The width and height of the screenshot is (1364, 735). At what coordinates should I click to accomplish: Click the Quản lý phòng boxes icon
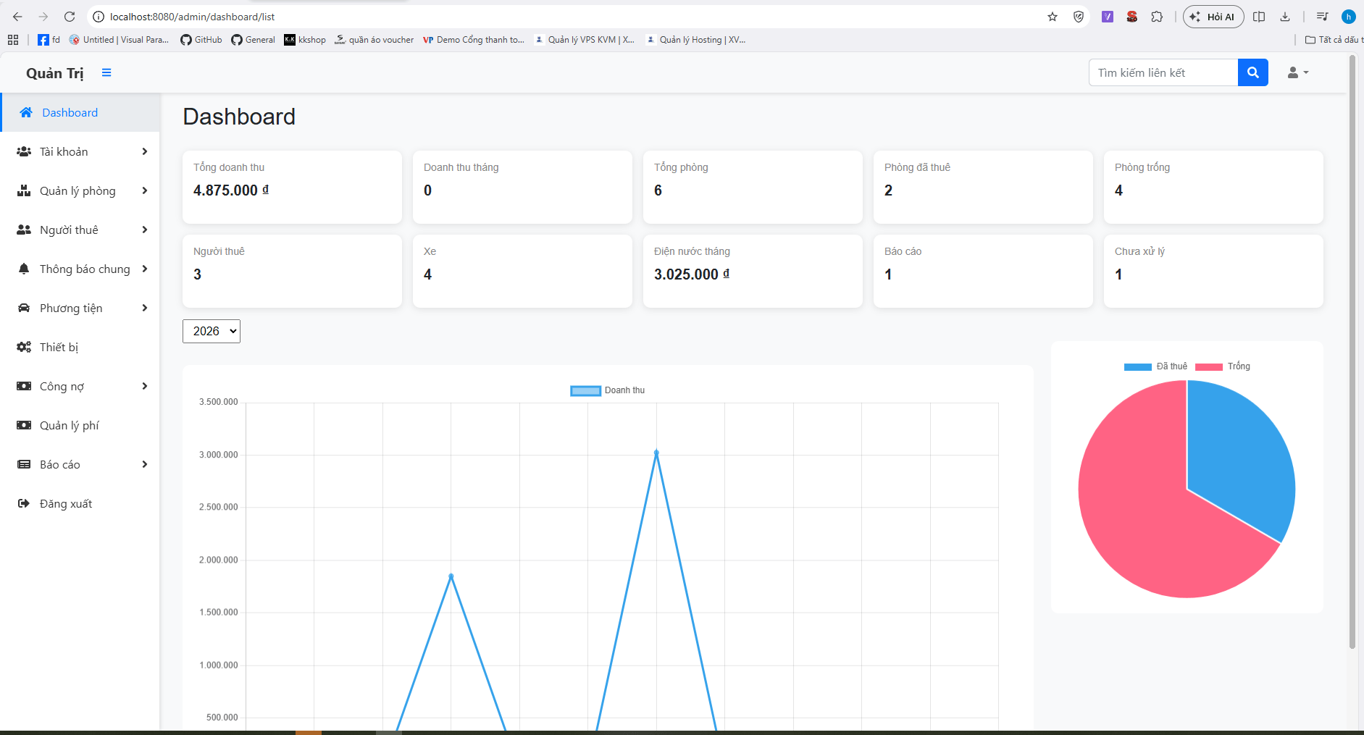coord(24,190)
